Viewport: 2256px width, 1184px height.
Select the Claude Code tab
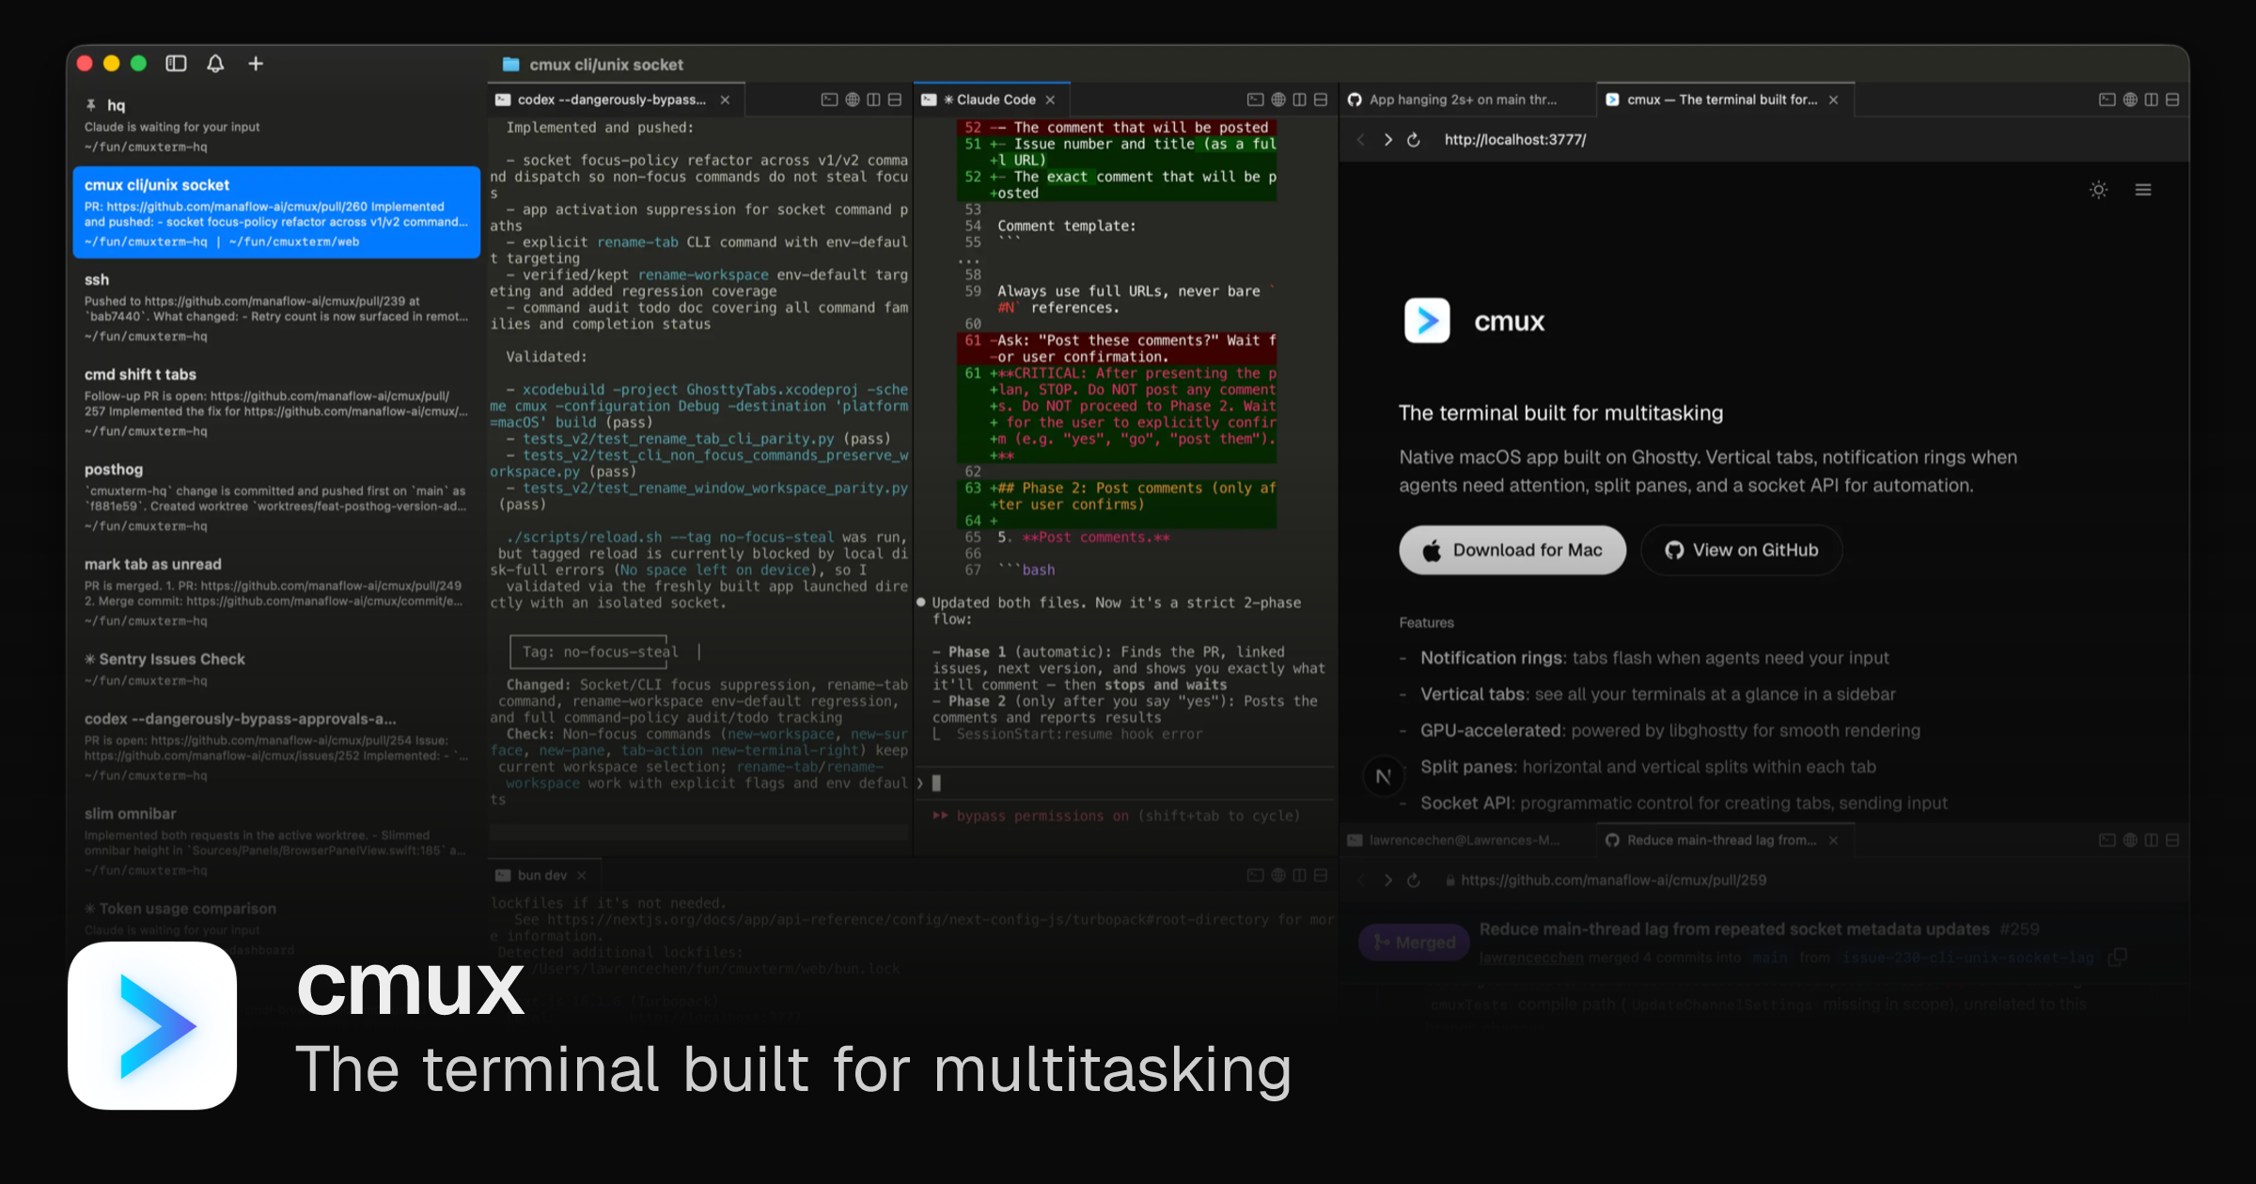pos(995,100)
